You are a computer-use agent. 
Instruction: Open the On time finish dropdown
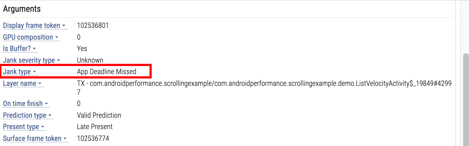point(26,103)
